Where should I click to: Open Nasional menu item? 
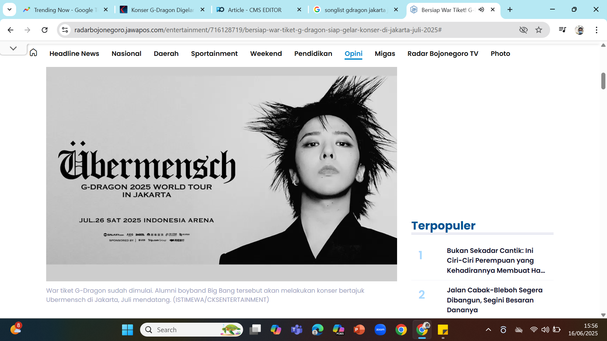click(x=126, y=53)
